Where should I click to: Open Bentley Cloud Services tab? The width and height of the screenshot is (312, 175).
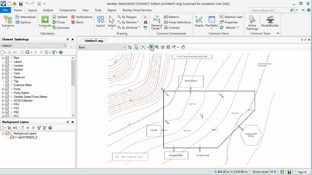[137, 10]
